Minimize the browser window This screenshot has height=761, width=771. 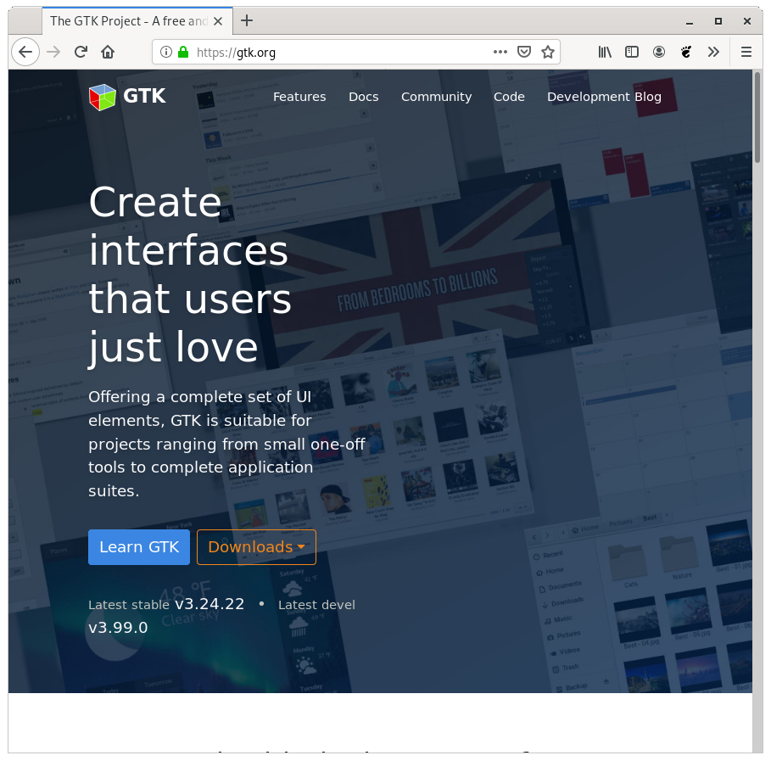point(690,22)
